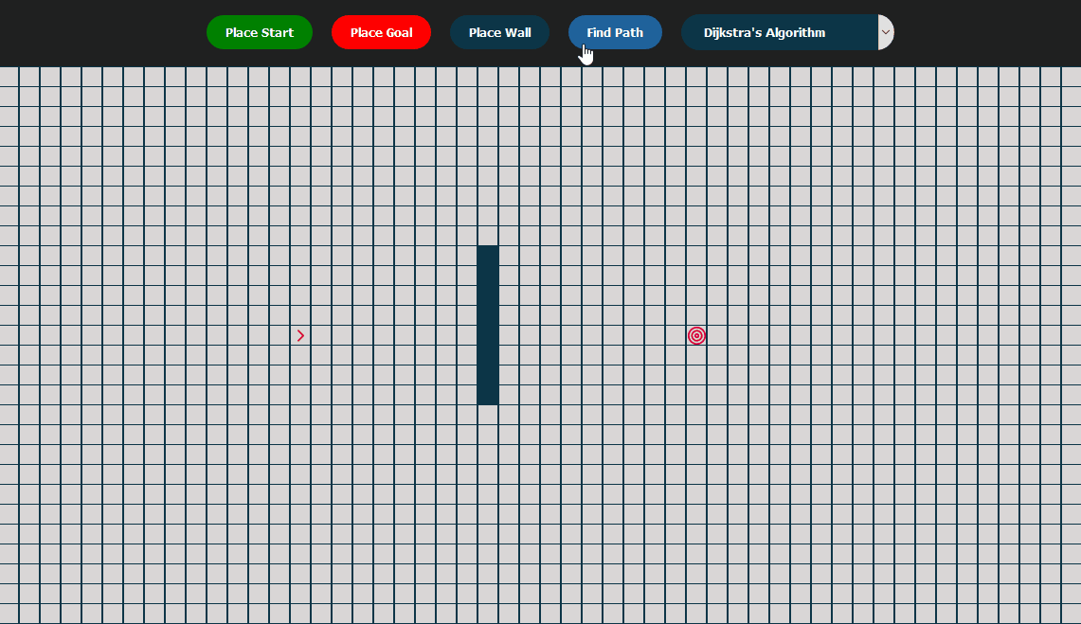Select the wall cell in the start icon's row

pyautogui.click(x=488, y=335)
